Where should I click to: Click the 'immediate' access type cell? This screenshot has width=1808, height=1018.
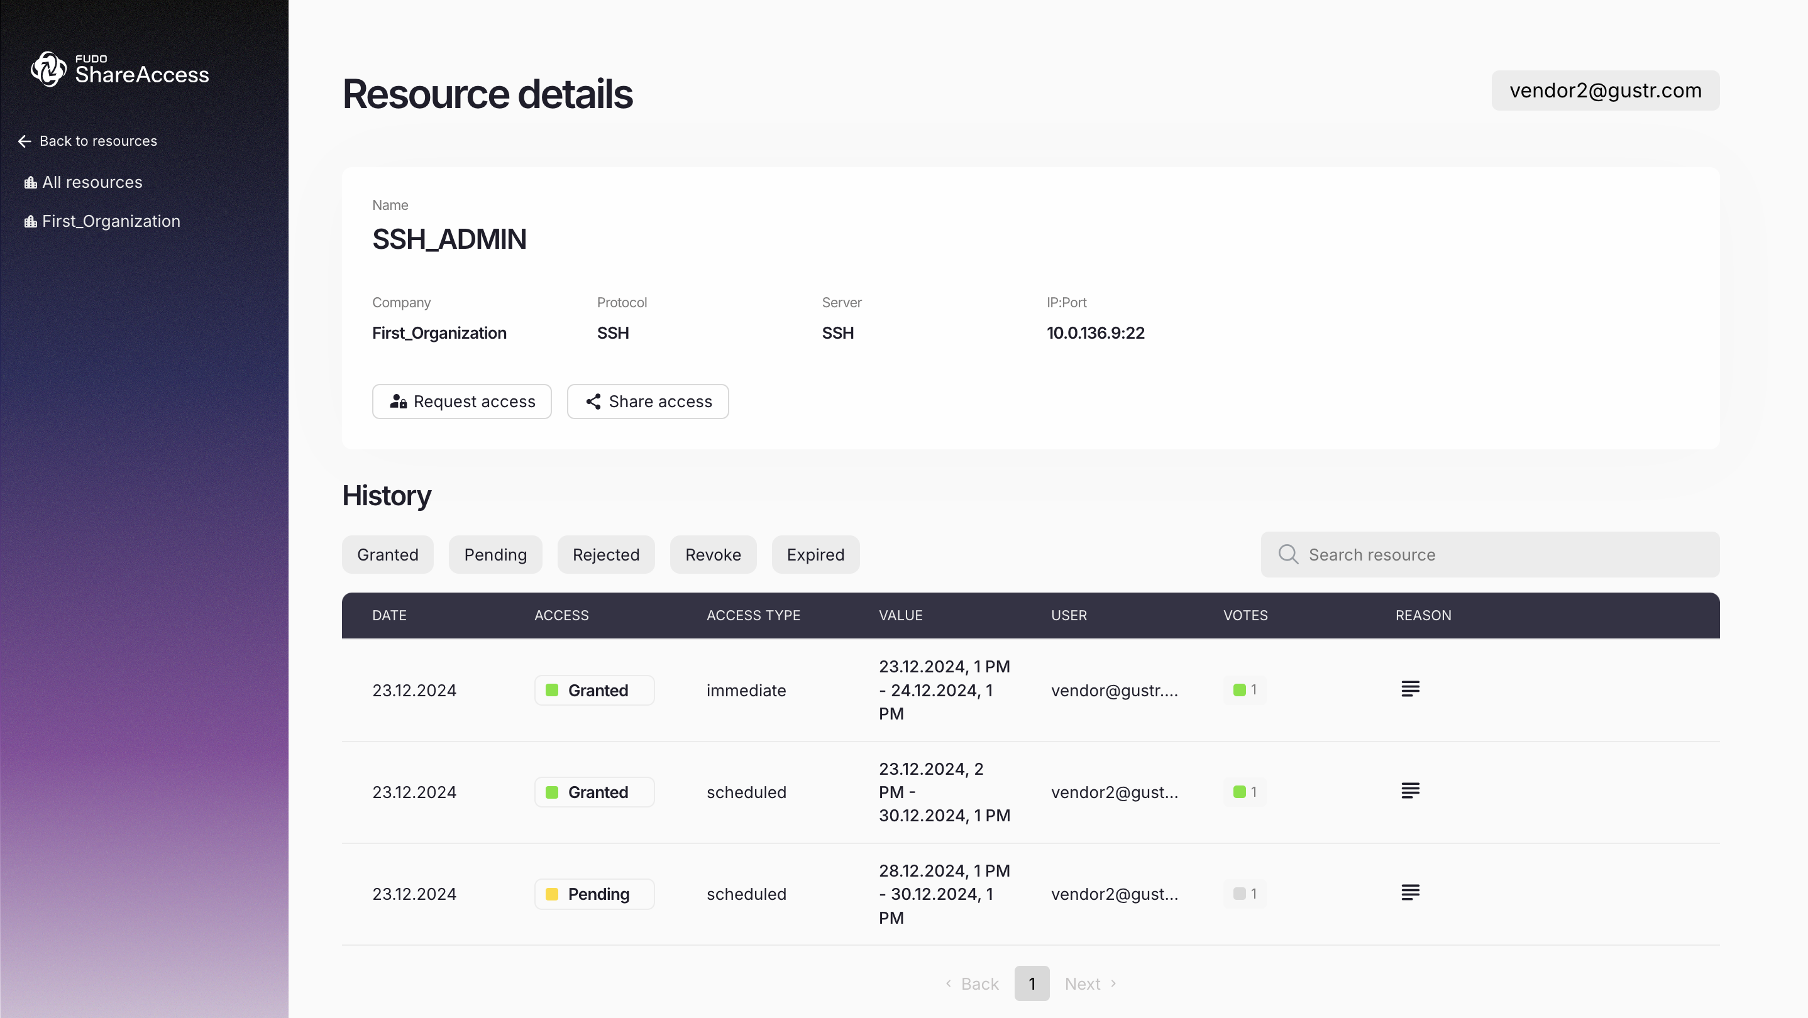pos(746,691)
